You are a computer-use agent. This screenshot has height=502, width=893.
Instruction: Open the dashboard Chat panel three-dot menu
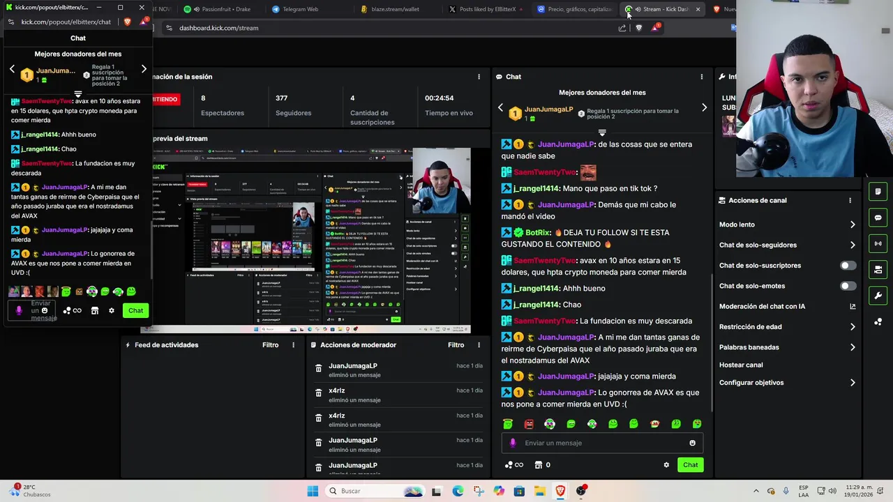[702, 77]
